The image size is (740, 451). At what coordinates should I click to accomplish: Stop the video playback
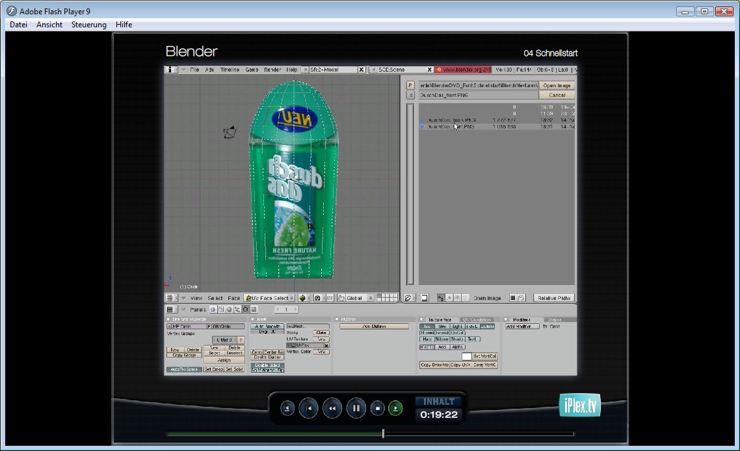tap(377, 408)
